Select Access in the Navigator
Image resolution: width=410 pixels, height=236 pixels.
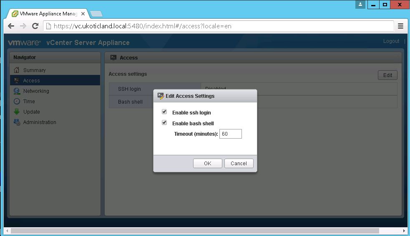(55, 80)
